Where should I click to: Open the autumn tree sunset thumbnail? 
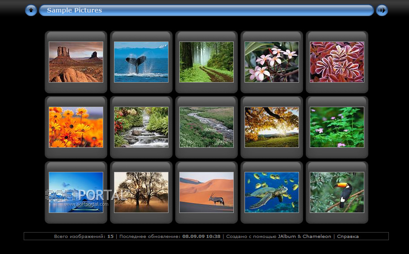tap(271, 127)
